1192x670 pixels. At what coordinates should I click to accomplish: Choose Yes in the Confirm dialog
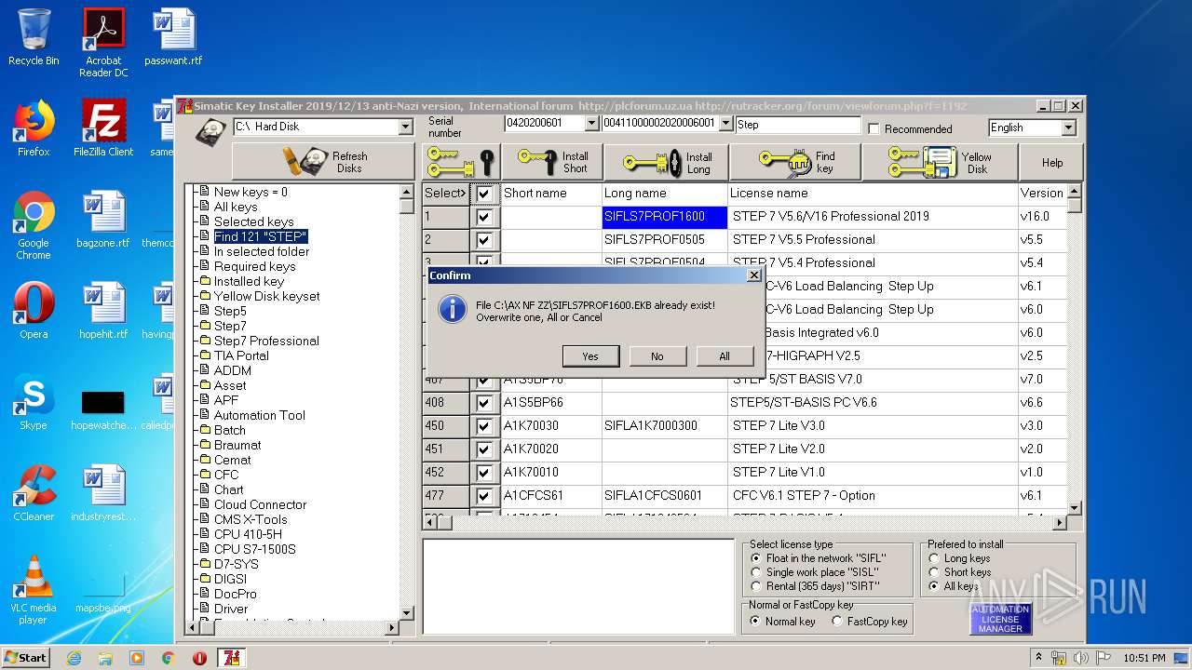click(x=590, y=355)
